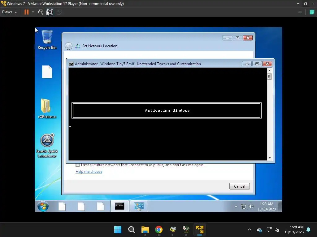
Task: Click the host muted volume icon
Action: click(277, 230)
